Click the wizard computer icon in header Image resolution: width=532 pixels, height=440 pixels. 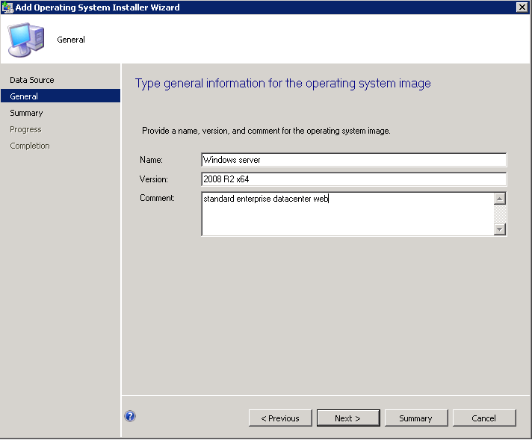click(26, 40)
